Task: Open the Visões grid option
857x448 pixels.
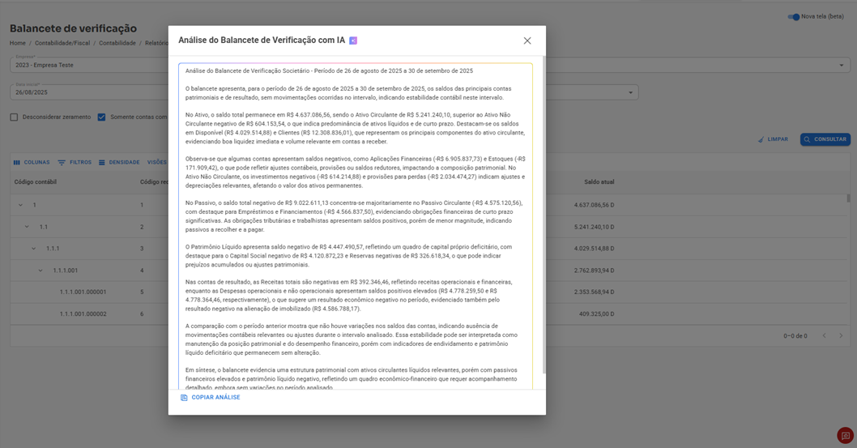Action: pyautogui.click(x=157, y=162)
